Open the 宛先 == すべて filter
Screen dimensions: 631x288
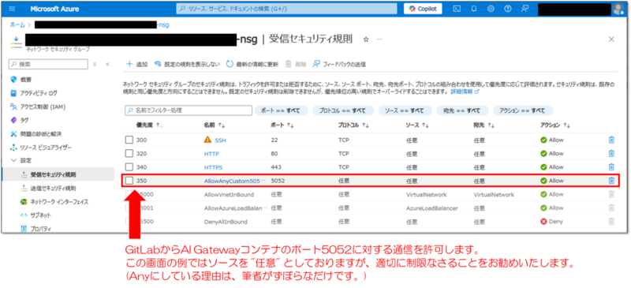tap(462, 110)
